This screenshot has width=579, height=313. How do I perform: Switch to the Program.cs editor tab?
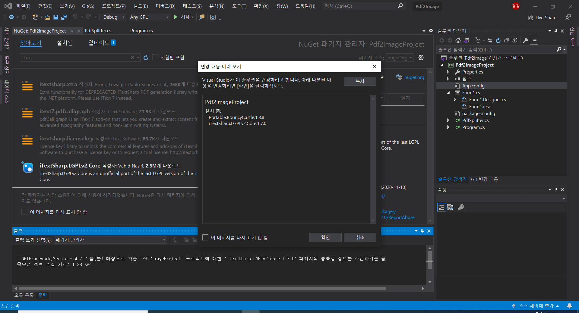pyautogui.click(x=141, y=31)
